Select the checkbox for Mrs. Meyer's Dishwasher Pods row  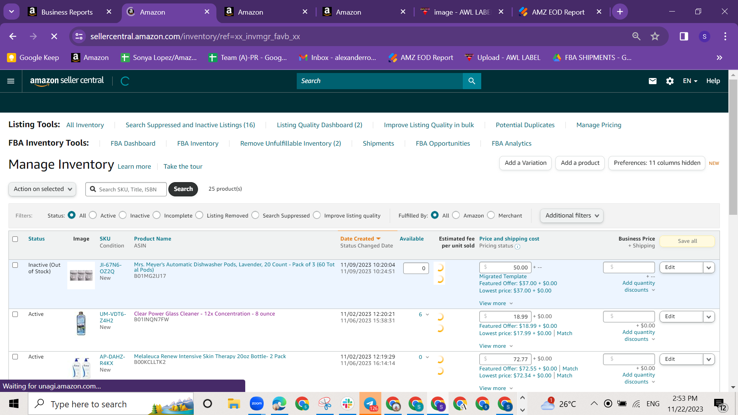15,265
